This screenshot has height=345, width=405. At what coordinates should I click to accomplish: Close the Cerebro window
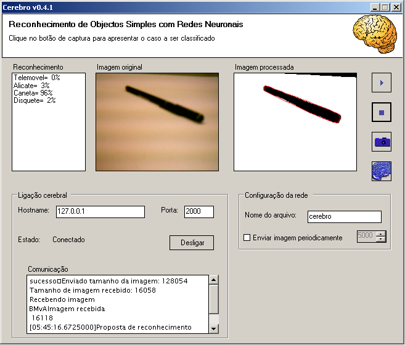pos(396,7)
